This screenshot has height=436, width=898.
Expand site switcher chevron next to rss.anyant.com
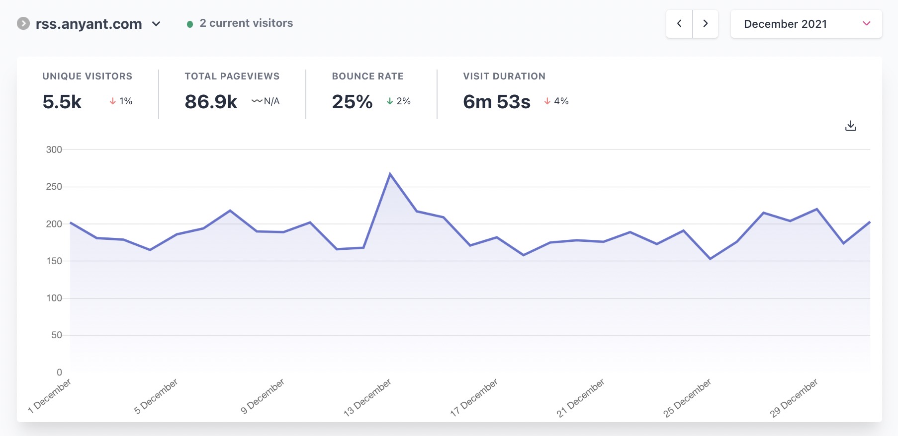(156, 24)
